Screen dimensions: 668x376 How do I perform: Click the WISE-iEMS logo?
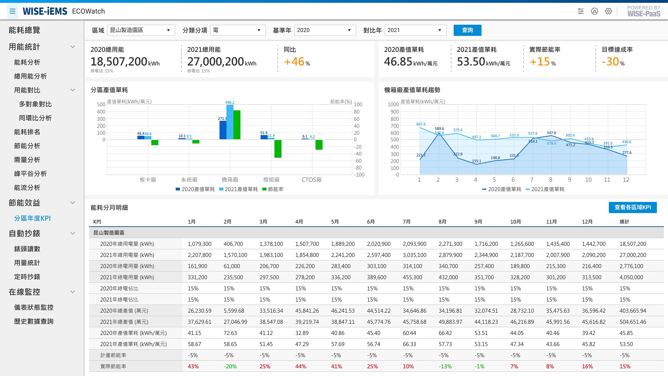click(x=45, y=11)
